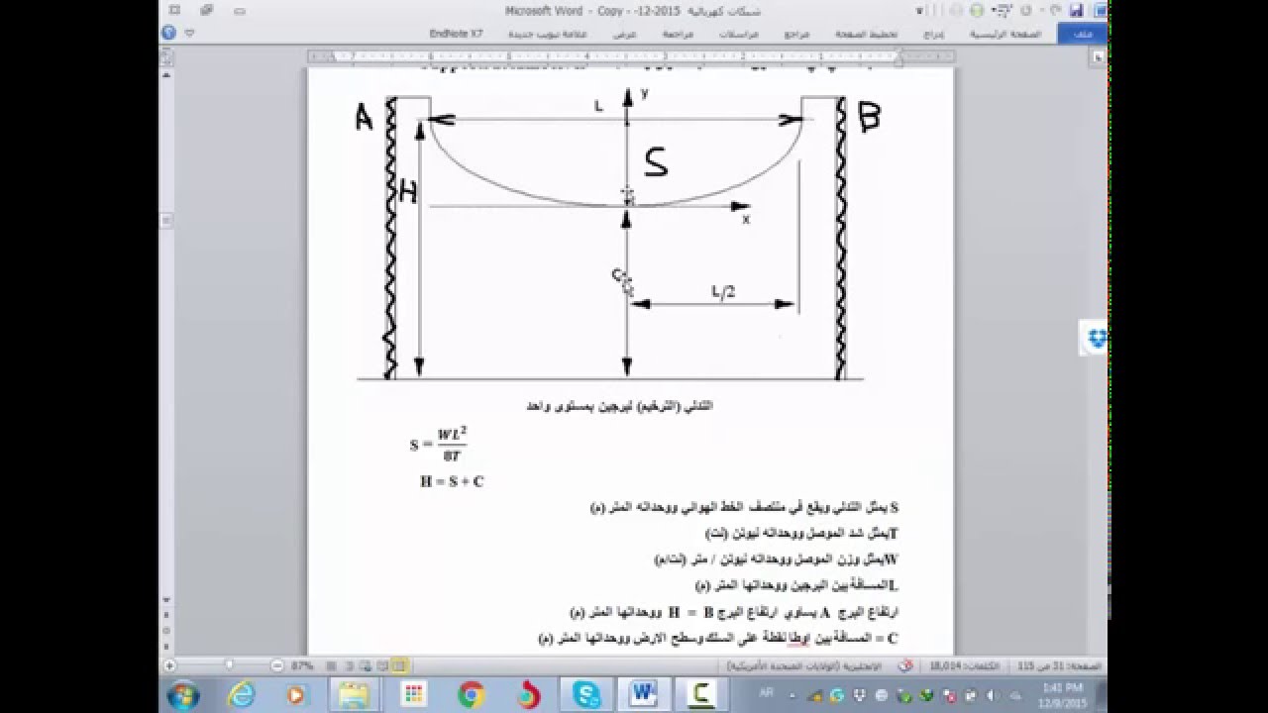
Task: Click the Word Help question mark icon
Action: (167, 33)
